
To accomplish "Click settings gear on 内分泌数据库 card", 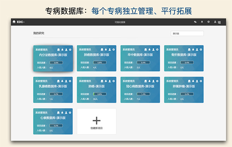I will click(x=70, y=50).
